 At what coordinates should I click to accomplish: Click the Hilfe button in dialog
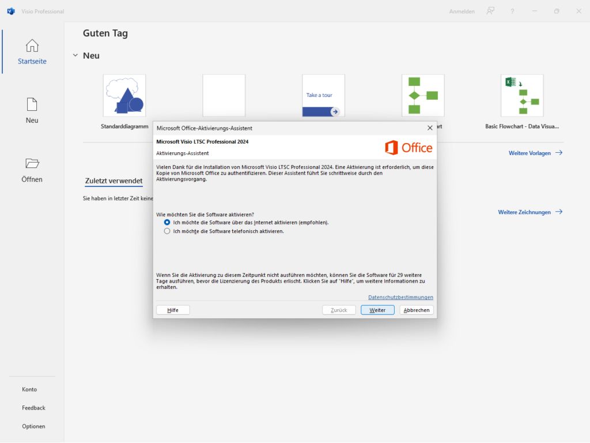(173, 310)
